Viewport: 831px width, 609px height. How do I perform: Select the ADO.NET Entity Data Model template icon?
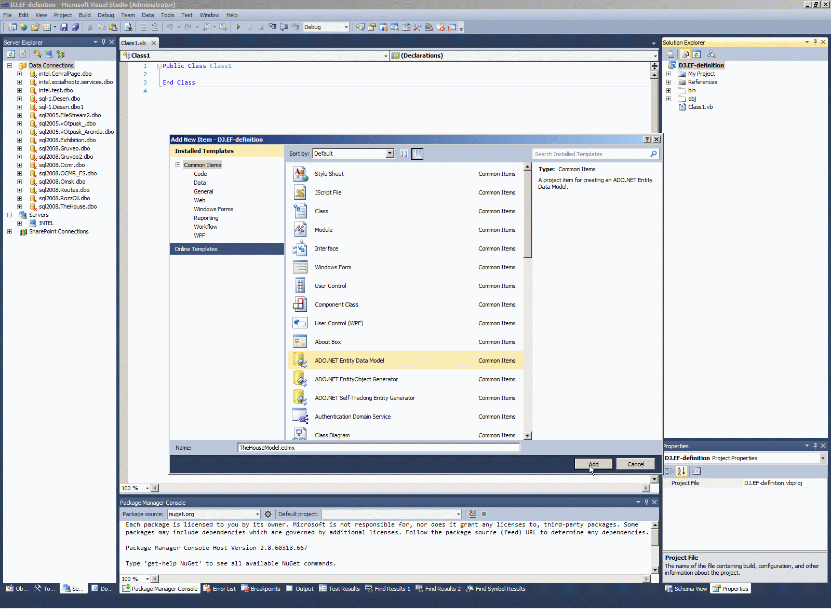(x=300, y=361)
